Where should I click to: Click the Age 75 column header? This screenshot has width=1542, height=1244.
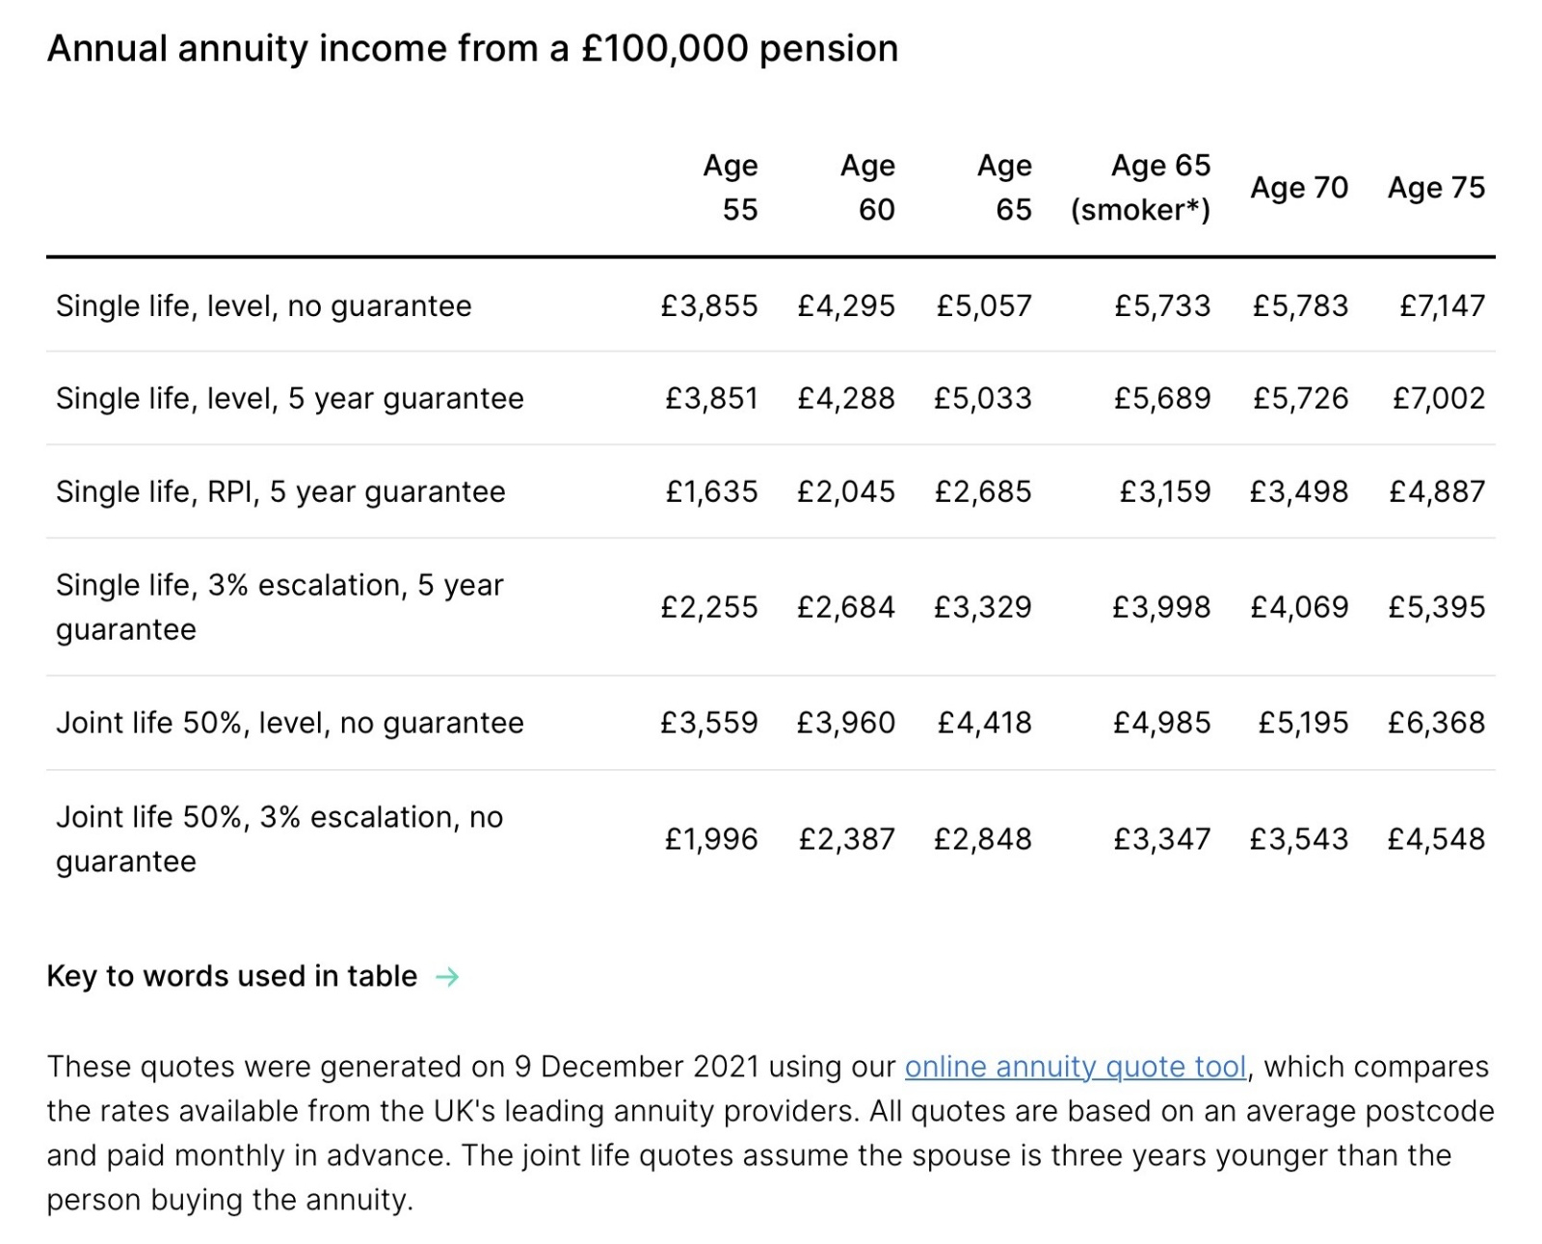[1436, 187]
